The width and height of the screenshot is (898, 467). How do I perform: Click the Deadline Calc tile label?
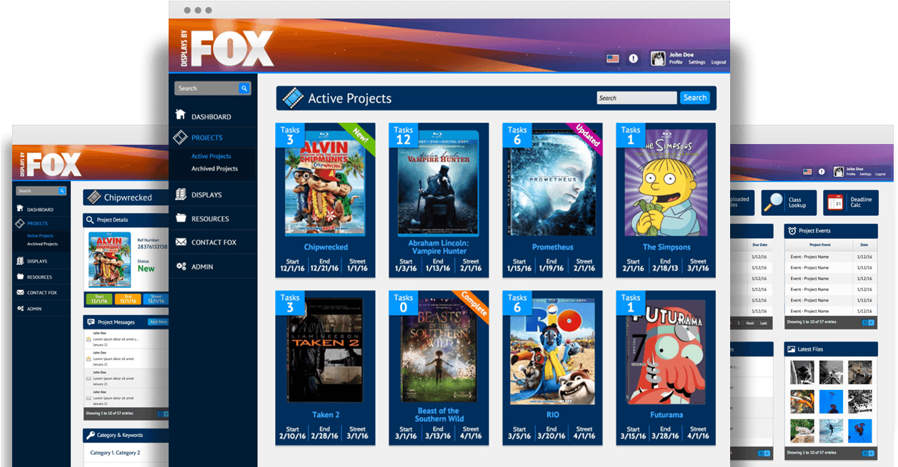[861, 202]
